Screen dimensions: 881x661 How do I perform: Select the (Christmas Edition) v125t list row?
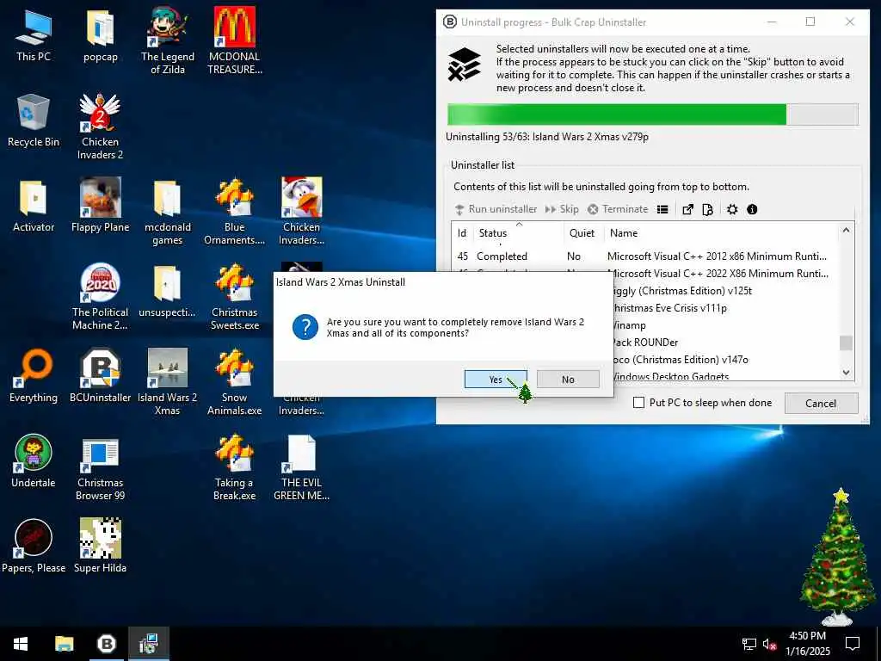click(x=726, y=291)
